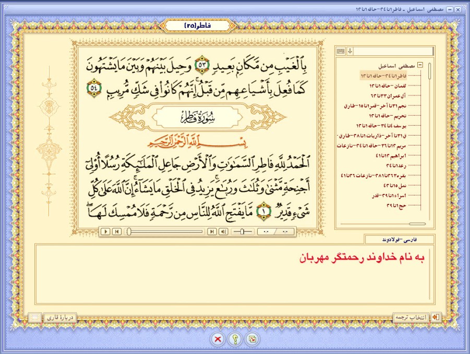This screenshot has width=470, height=354.
Task: Jump to previous track in player
Action: pos(117,231)
